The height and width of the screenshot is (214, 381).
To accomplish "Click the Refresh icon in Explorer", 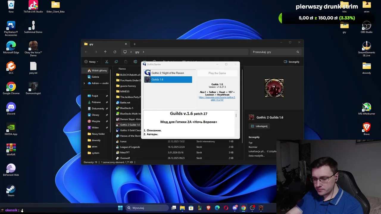I will point(115,52).
